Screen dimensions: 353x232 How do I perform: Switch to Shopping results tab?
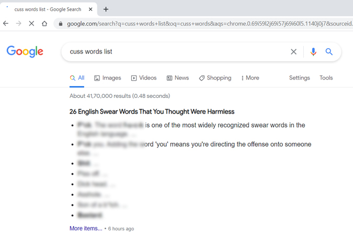[215, 78]
